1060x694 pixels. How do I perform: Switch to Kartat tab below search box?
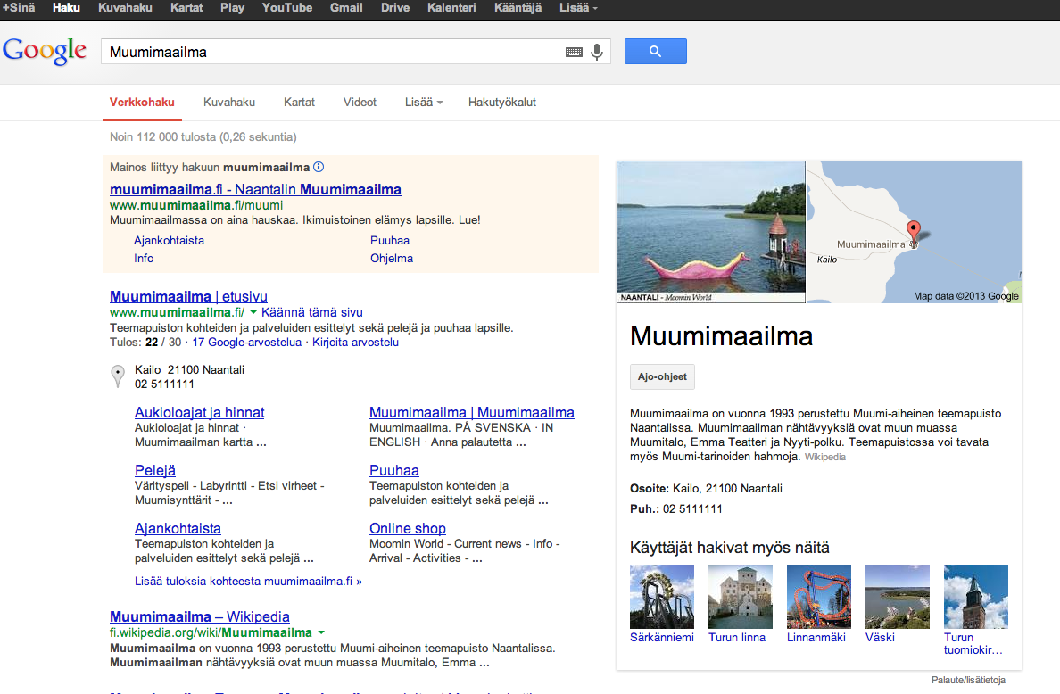[299, 102]
